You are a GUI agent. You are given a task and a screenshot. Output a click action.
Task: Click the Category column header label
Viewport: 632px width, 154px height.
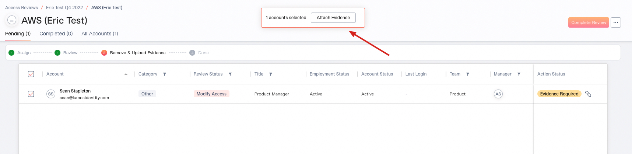148,74
